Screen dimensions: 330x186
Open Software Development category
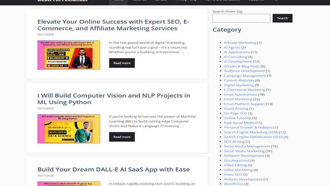244,155
